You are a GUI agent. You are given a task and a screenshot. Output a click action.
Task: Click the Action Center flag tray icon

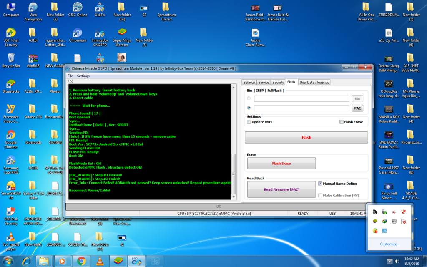[404, 221]
